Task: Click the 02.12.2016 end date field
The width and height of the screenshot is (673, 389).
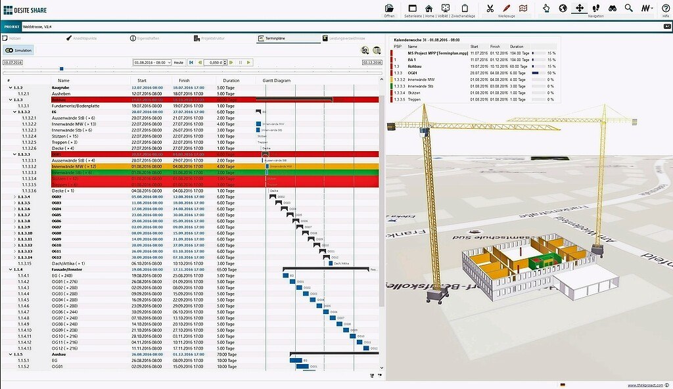Action: tap(372, 62)
